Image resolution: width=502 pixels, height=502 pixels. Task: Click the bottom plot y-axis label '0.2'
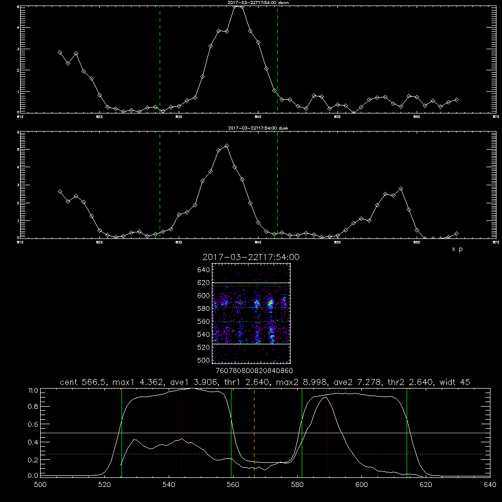pyautogui.click(x=34, y=460)
